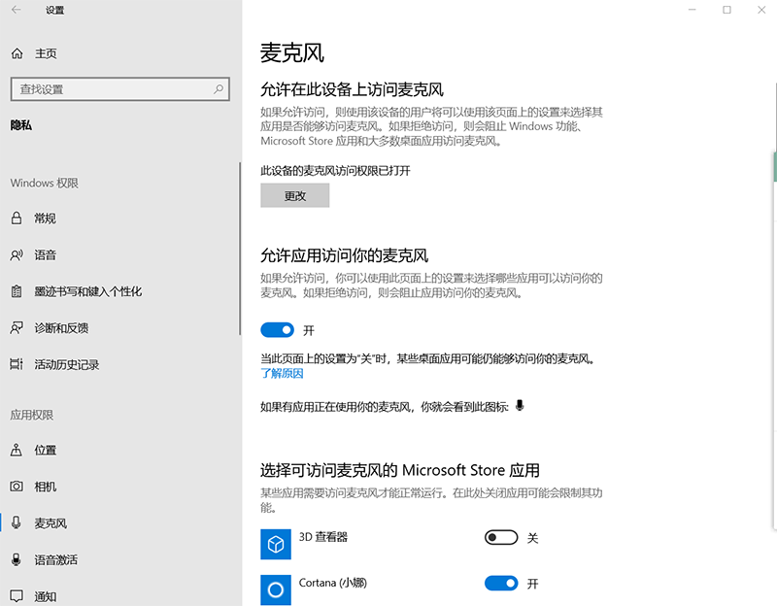The width and height of the screenshot is (777, 606).
Task: Click the Home (主页) icon in sidebar
Action: pyautogui.click(x=17, y=53)
